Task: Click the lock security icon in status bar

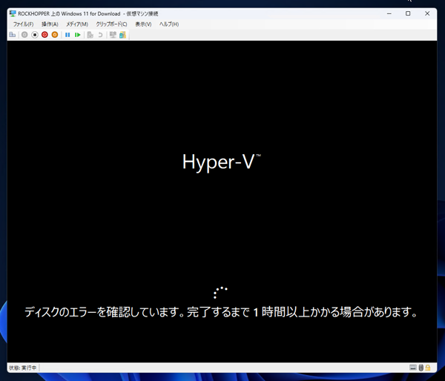Action: [428, 368]
